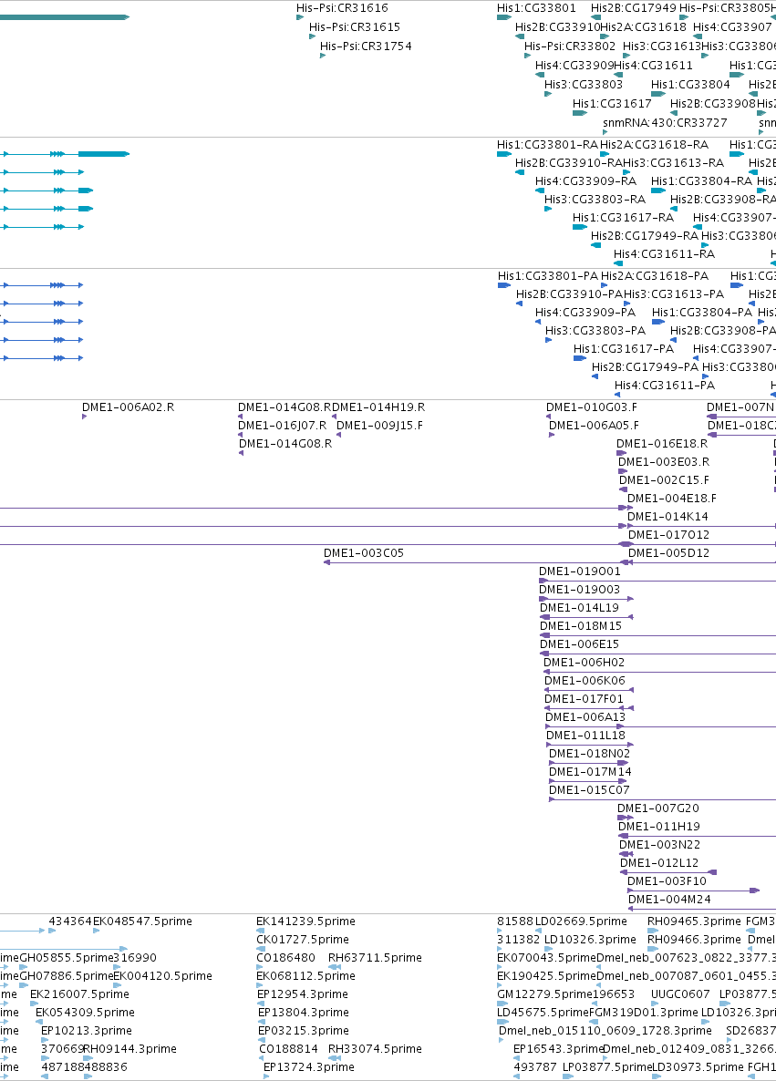Click clone DME1-006H02
Image resolution: width=776 pixels, height=1081 pixels.
tap(584, 663)
